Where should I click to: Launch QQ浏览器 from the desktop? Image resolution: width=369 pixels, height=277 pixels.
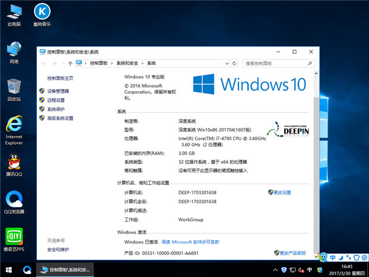(14, 203)
